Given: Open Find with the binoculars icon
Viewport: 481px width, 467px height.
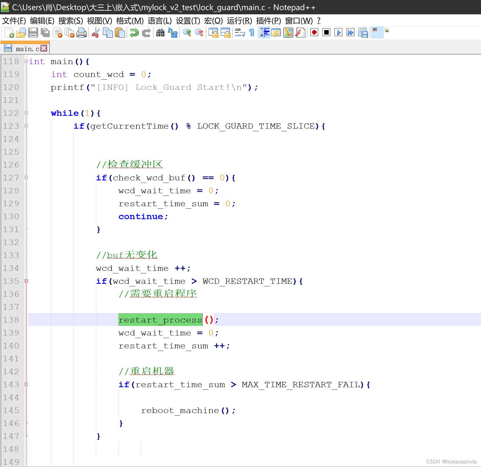Looking at the screenshot, I should [160, 33].
